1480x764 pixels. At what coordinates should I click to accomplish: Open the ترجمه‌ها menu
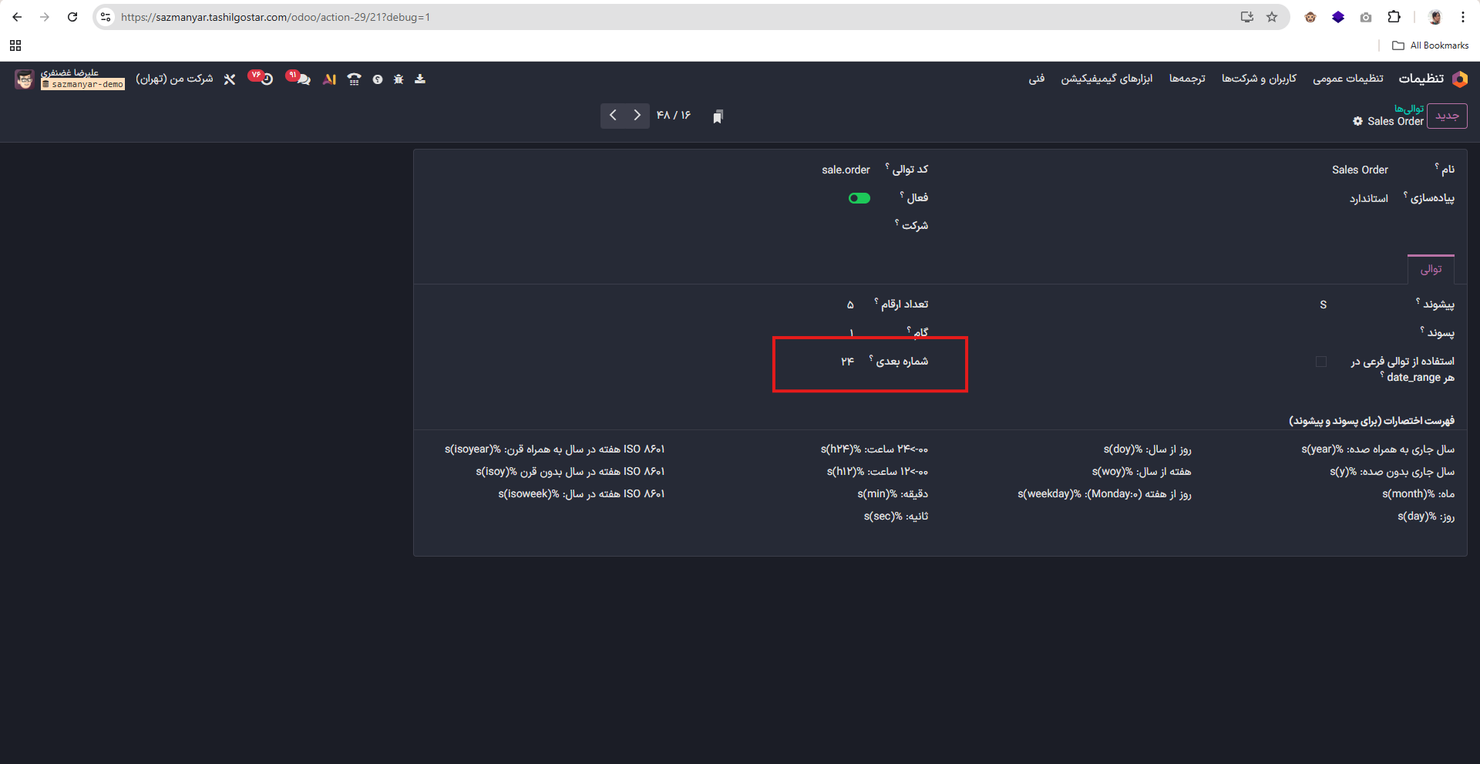[1187, 79]
